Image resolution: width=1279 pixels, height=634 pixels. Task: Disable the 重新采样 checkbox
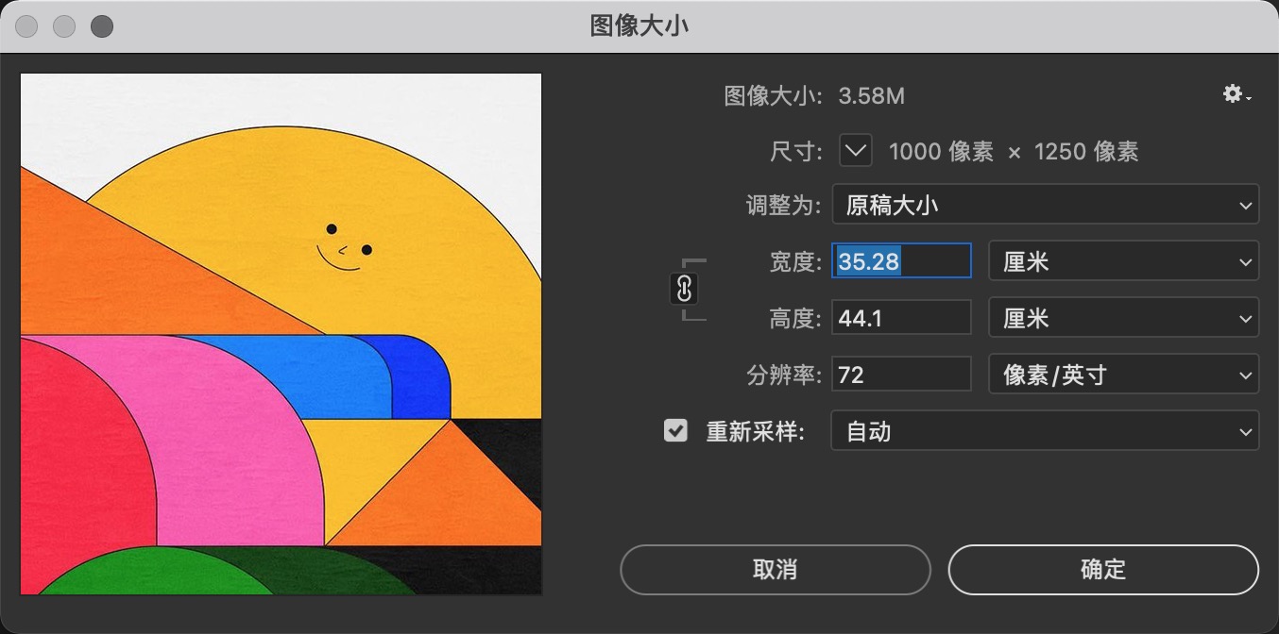point(675,431)
